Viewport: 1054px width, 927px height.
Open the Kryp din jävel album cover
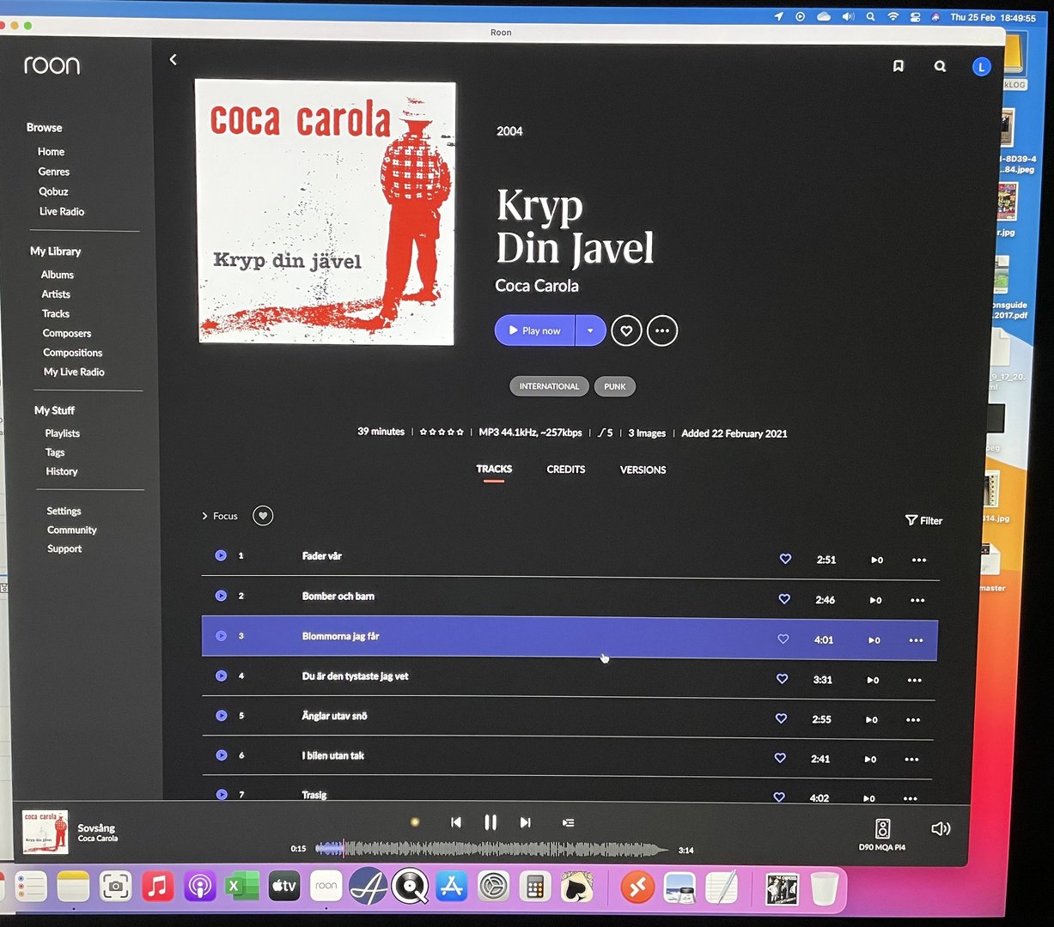(326, 212)
